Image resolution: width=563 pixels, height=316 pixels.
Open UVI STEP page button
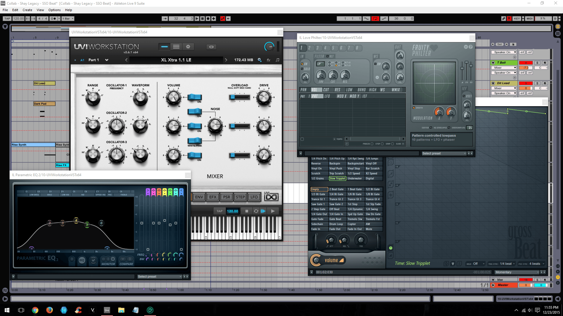[240, 197]
